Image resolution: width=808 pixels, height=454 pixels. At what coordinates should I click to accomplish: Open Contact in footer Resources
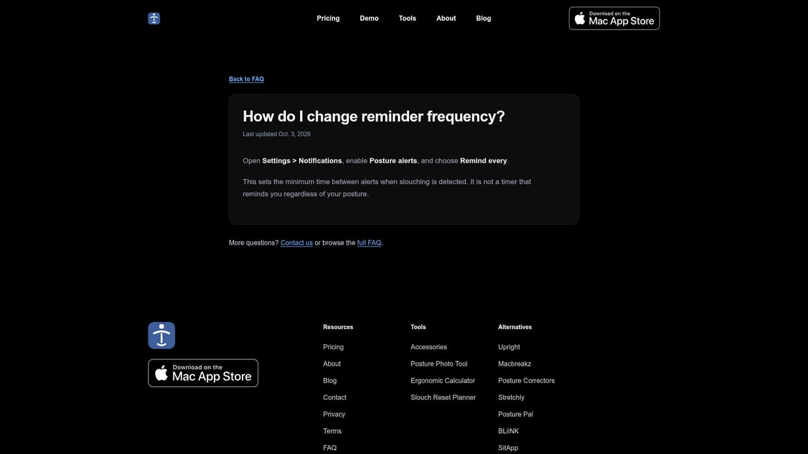pos(335,397)
